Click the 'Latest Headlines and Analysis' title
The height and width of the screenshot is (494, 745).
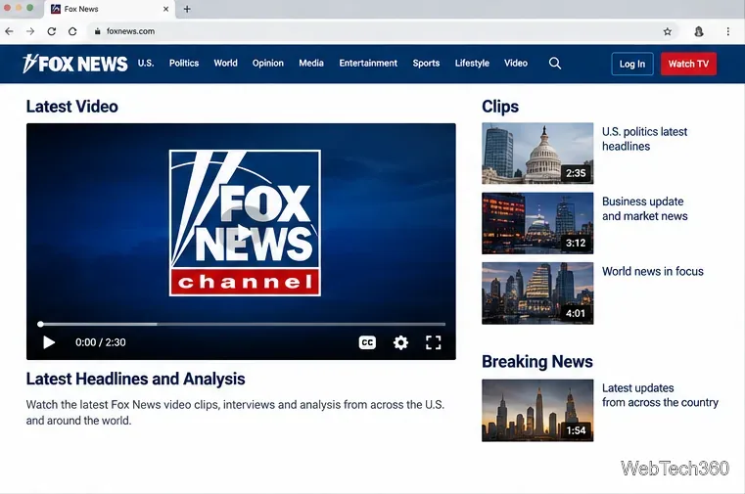(x=135, y=379)
